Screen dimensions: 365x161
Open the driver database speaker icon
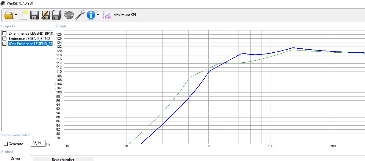pyautogui.click(x=69, y=15)
